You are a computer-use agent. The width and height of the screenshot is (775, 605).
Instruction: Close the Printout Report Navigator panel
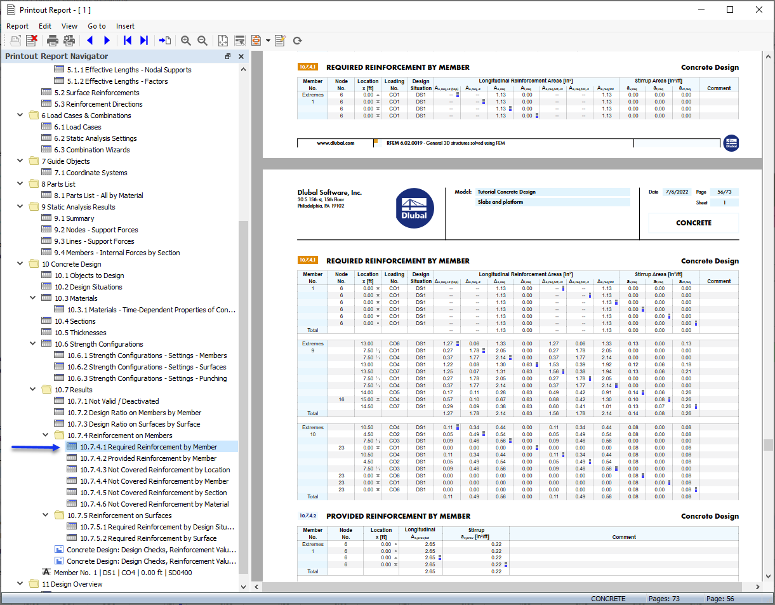[241, 57]
